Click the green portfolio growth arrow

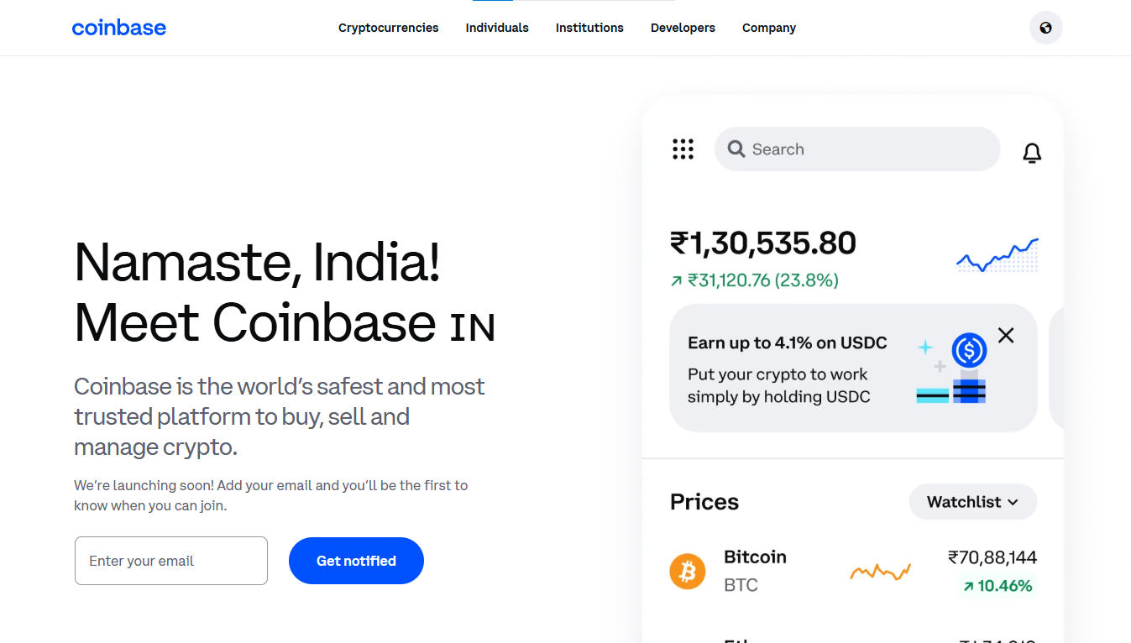coord(676,280)
